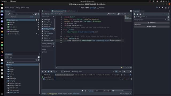
Task: Attach script icon in Scene dock toolbar
Action: (x=36, y=14)
